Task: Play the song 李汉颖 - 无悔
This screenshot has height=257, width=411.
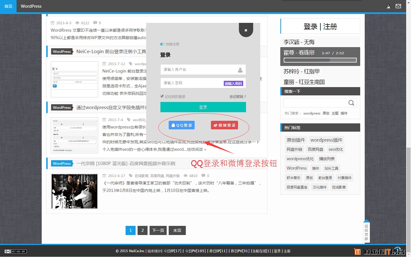Action: 299,42
